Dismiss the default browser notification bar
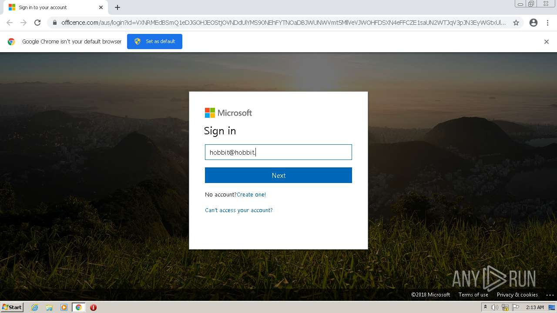This screenshot has width=557, height=313. click(x=547, y=42)
